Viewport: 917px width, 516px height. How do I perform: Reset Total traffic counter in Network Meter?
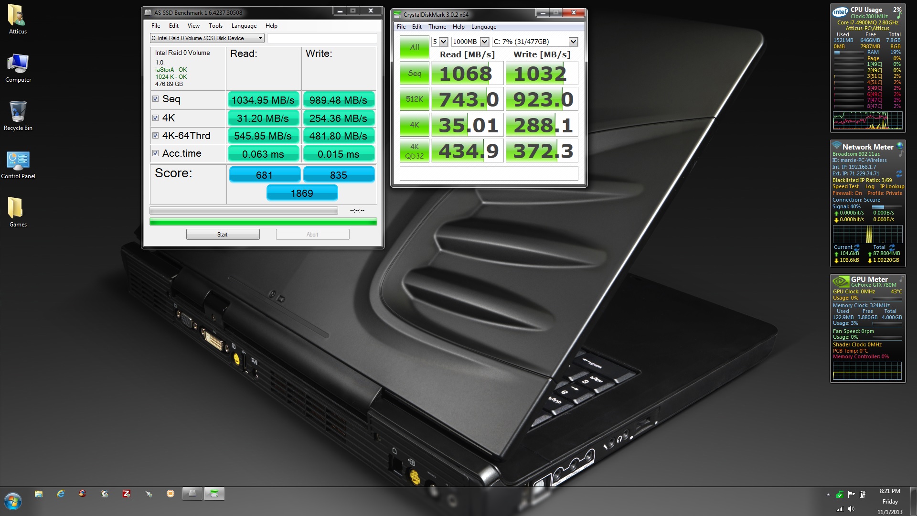[892, 247]
